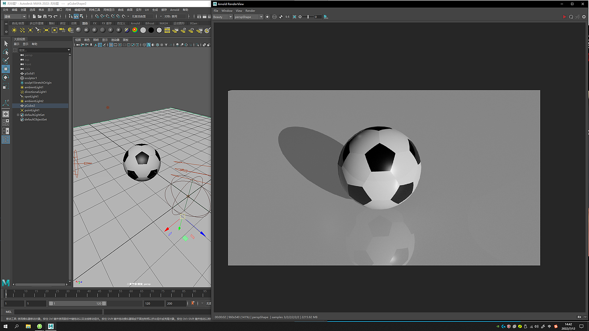Screen dimensions: 589x331
Task: Toggle the crop region icon in RenderView
Action: point(294,17)
